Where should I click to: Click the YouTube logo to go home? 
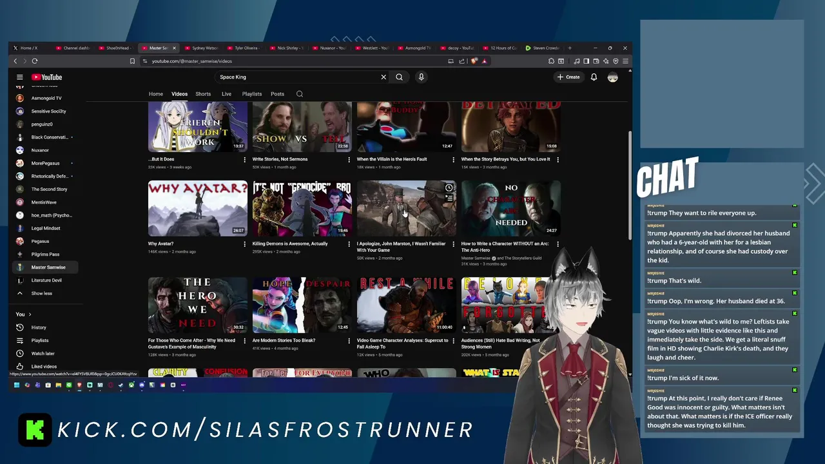tap(47, 77)
